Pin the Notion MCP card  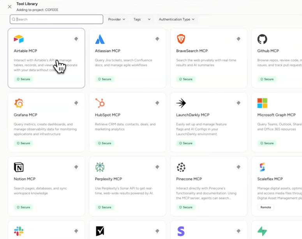click(76, 167)
